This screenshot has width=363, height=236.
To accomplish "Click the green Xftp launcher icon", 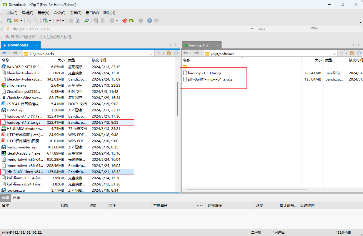I will point(132,21).
